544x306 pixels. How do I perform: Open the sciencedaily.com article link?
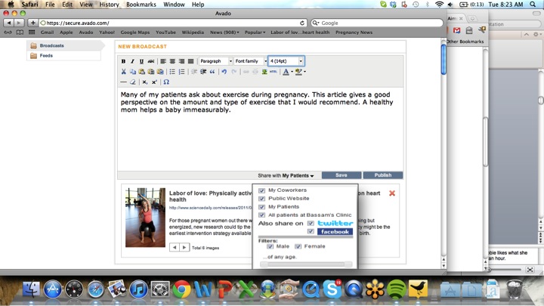210,208
